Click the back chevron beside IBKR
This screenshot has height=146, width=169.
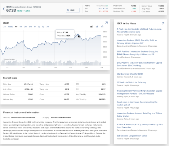[x=4, y=9]
